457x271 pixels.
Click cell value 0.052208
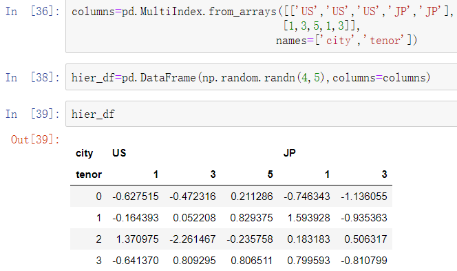click(194, 218)
